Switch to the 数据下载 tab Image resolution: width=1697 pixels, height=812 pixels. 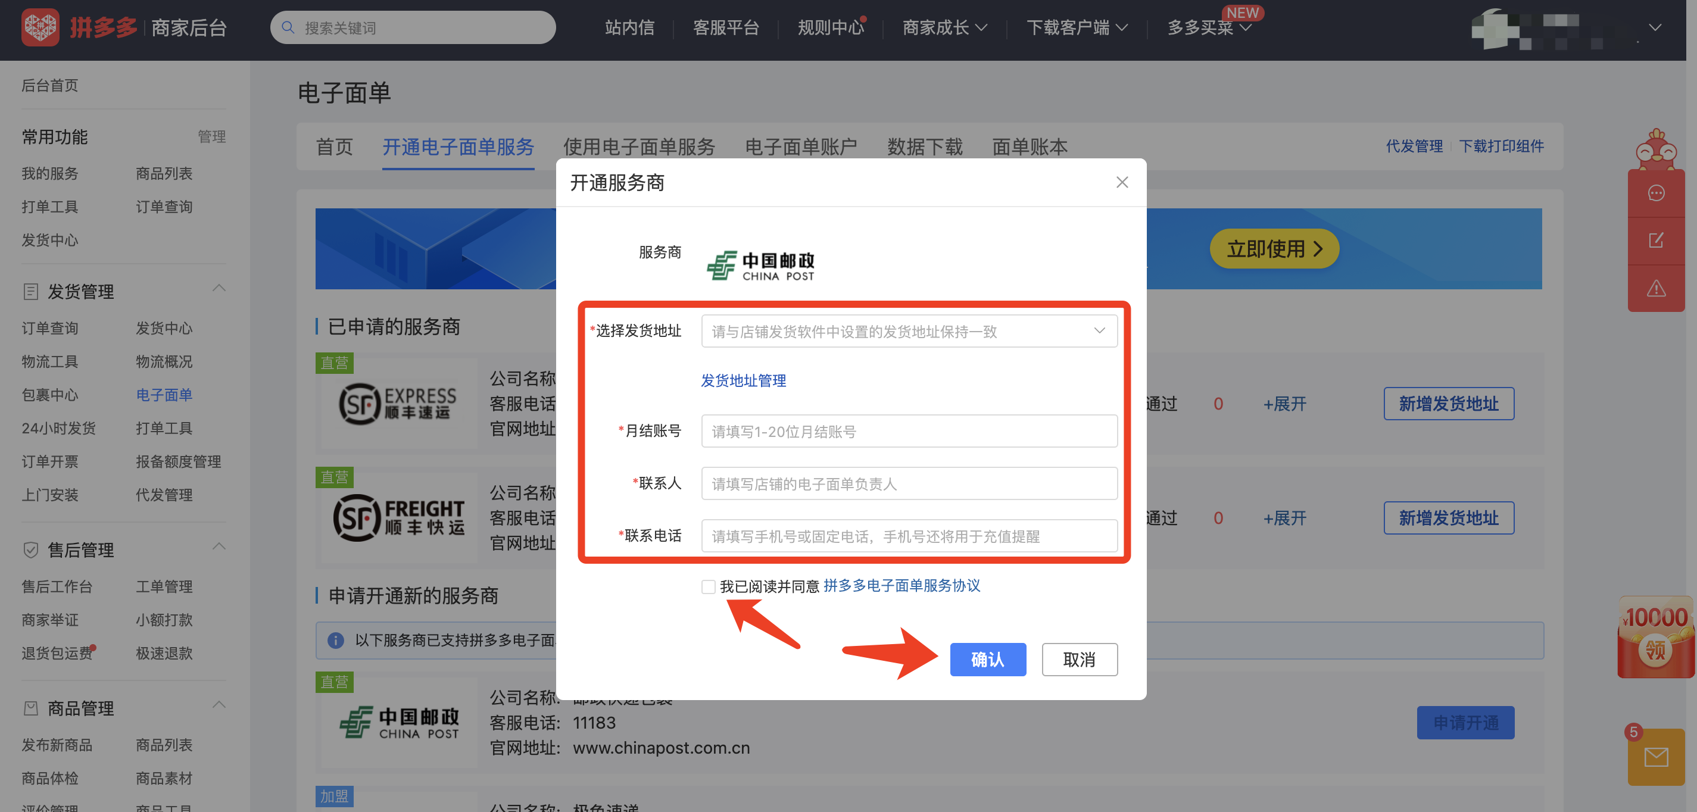(925, 147)
